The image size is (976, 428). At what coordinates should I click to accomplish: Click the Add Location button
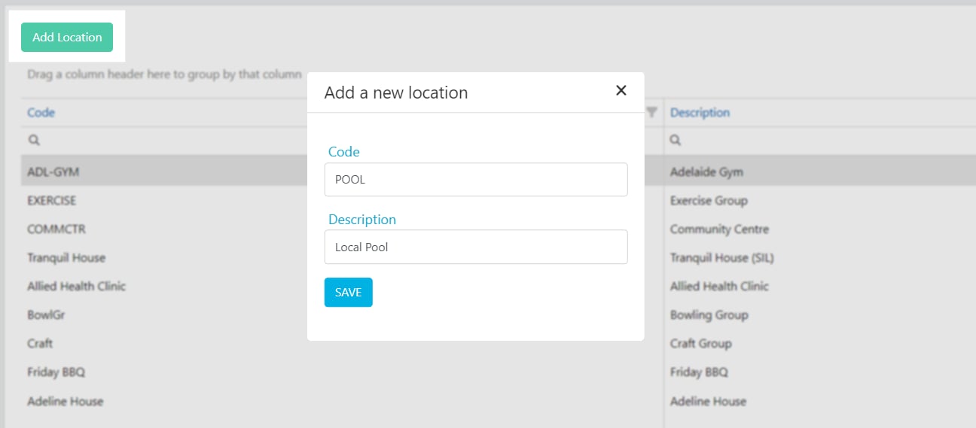click(x=67, y=37)
